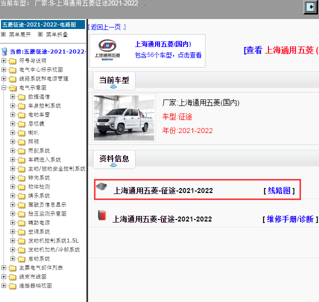This screenshot has height=302, width=319.
Task: Collapse the 电气示意图 tree node
Action: point(3,87)
